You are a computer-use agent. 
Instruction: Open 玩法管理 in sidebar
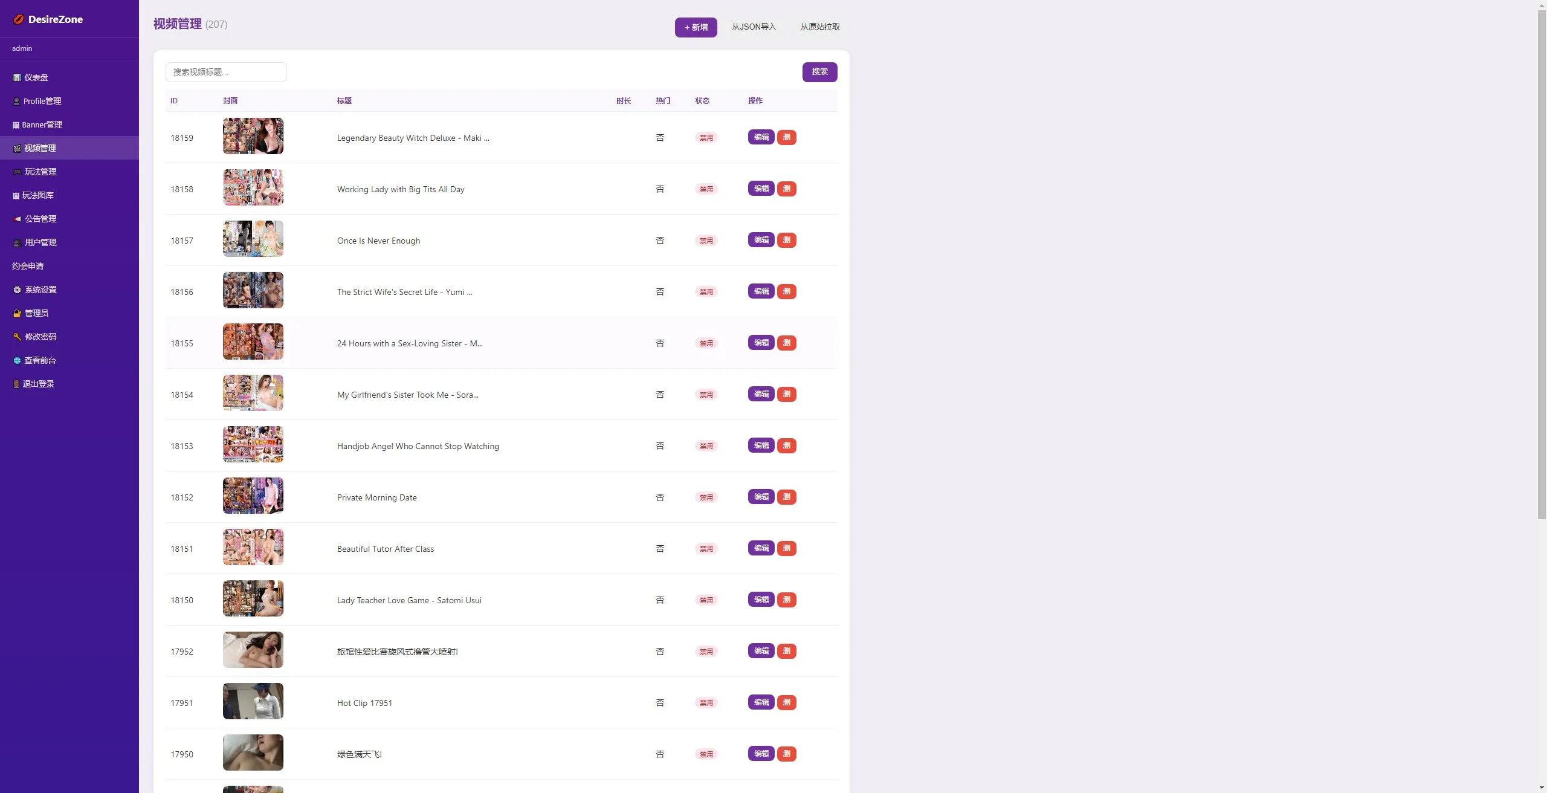(69, 172)
